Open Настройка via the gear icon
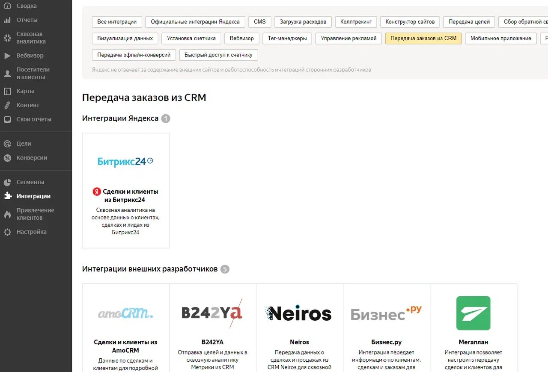Screen dimensions: 548x372 [7, 232]
